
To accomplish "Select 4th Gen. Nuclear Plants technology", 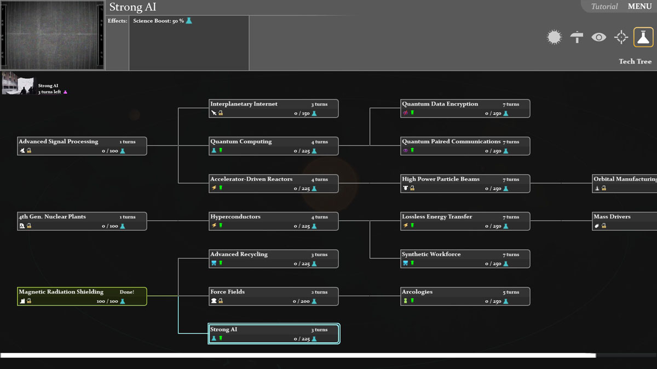I will tap(82, 221).
